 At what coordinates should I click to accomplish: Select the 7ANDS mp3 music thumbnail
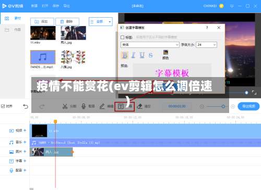[43, 57]
